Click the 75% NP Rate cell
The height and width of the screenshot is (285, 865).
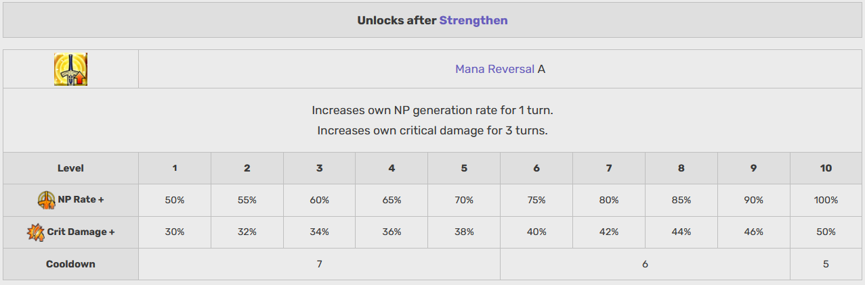[536, 200]
